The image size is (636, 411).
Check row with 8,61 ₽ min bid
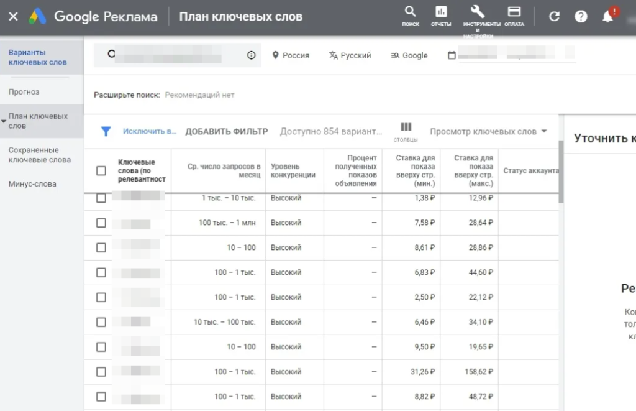point(101,247)
